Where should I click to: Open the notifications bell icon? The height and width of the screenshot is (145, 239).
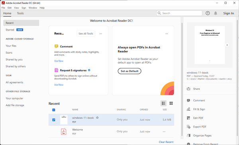215,13
